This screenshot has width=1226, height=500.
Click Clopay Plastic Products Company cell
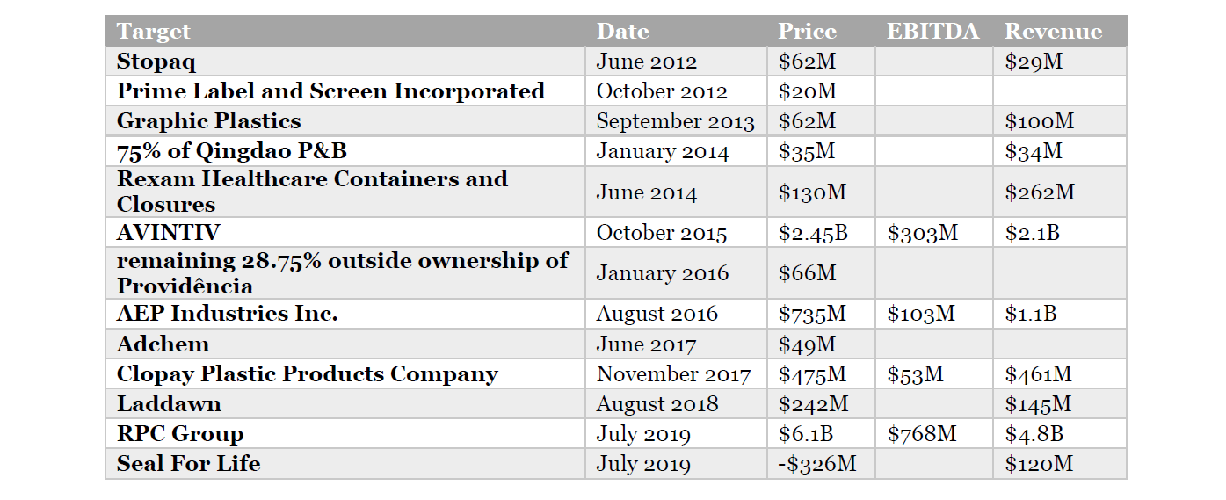[308, 374]
